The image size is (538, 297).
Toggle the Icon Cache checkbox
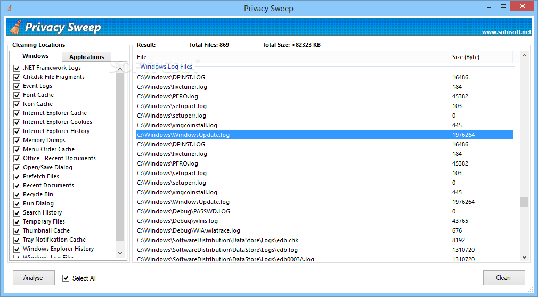tap(17, 104)
